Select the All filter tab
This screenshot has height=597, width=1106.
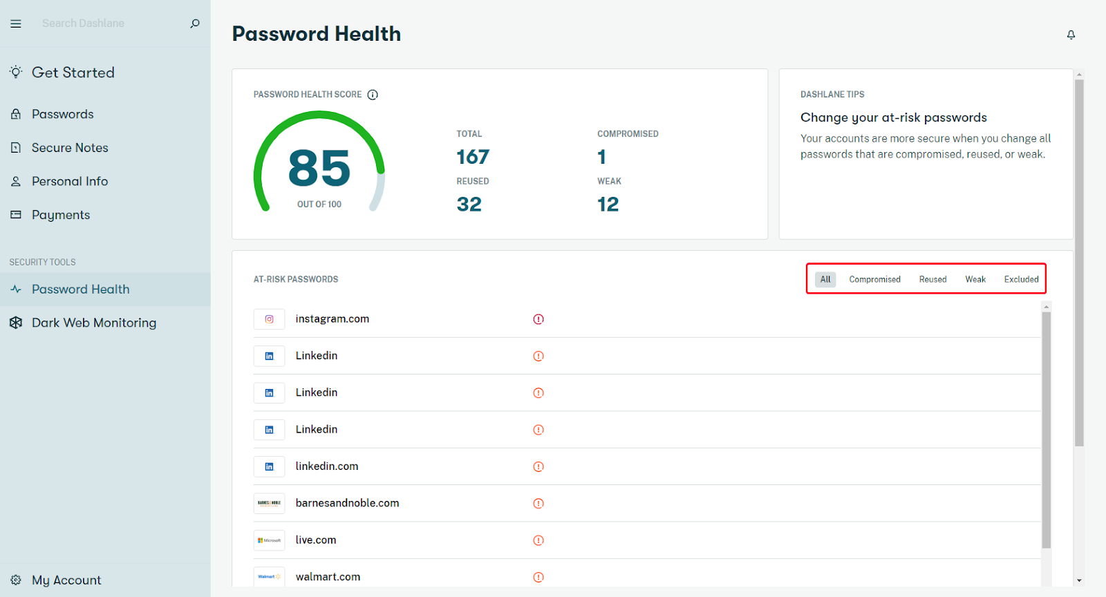click(x=825, y=279)
